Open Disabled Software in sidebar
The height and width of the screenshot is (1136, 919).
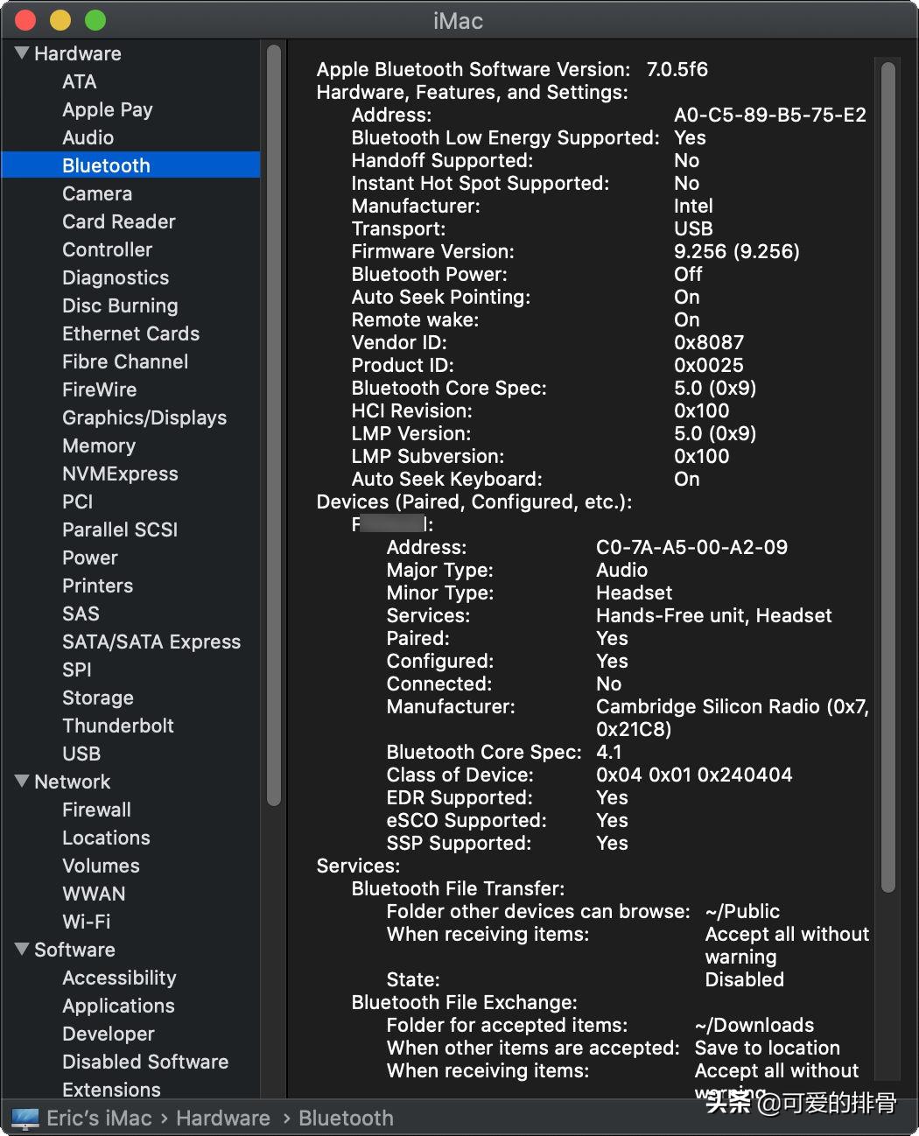click(x=144, y=1062)
